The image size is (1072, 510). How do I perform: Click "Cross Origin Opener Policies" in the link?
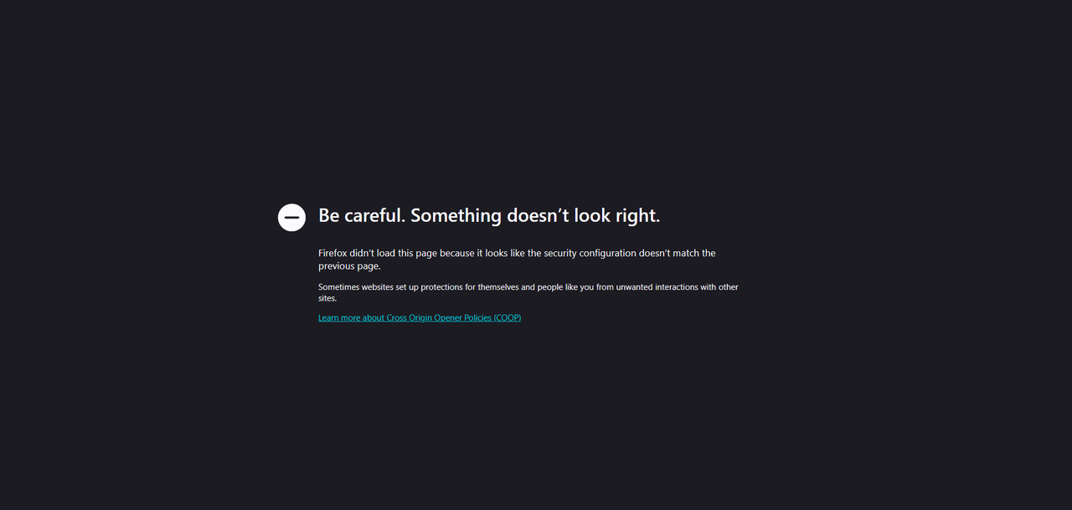click(439, 317)
